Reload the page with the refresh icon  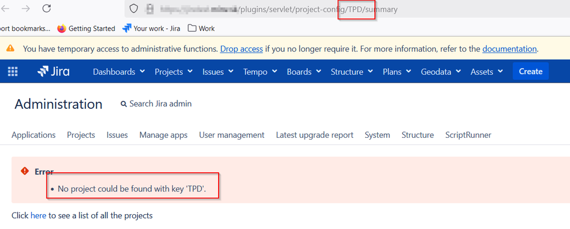[47, 9]
